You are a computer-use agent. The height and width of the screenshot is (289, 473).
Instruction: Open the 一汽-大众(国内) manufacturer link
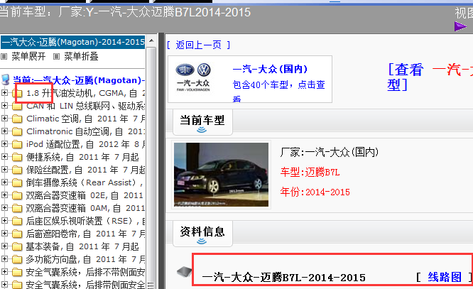click(270, 69)
